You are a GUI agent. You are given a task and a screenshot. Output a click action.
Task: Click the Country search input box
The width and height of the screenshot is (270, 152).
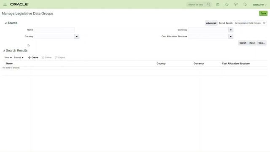tap(54, 37)
